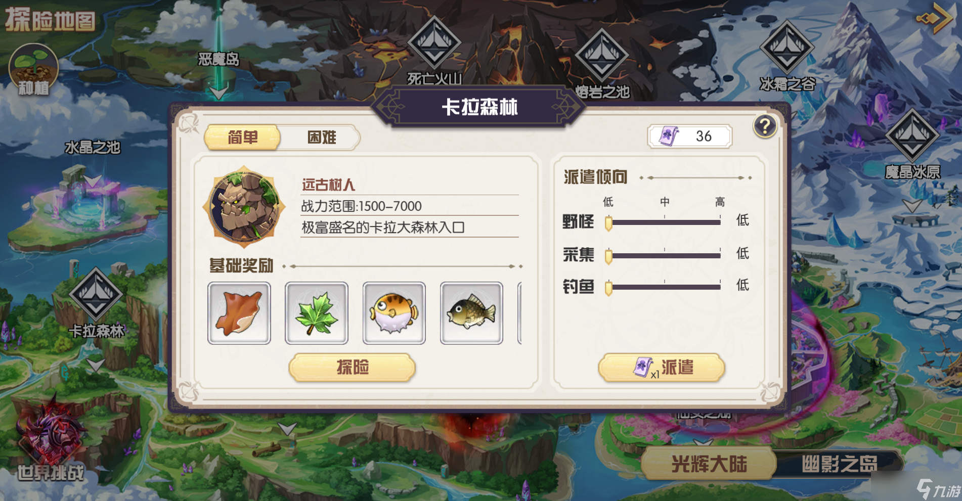Image resolution: width=962 pixels, height=501 pixels.
Task: Click the arrow below 恶魔岛
Action: [219, 93]
